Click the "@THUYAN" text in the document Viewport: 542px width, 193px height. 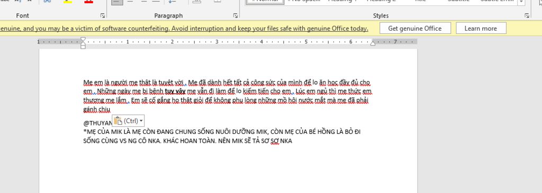coord(98,123)
